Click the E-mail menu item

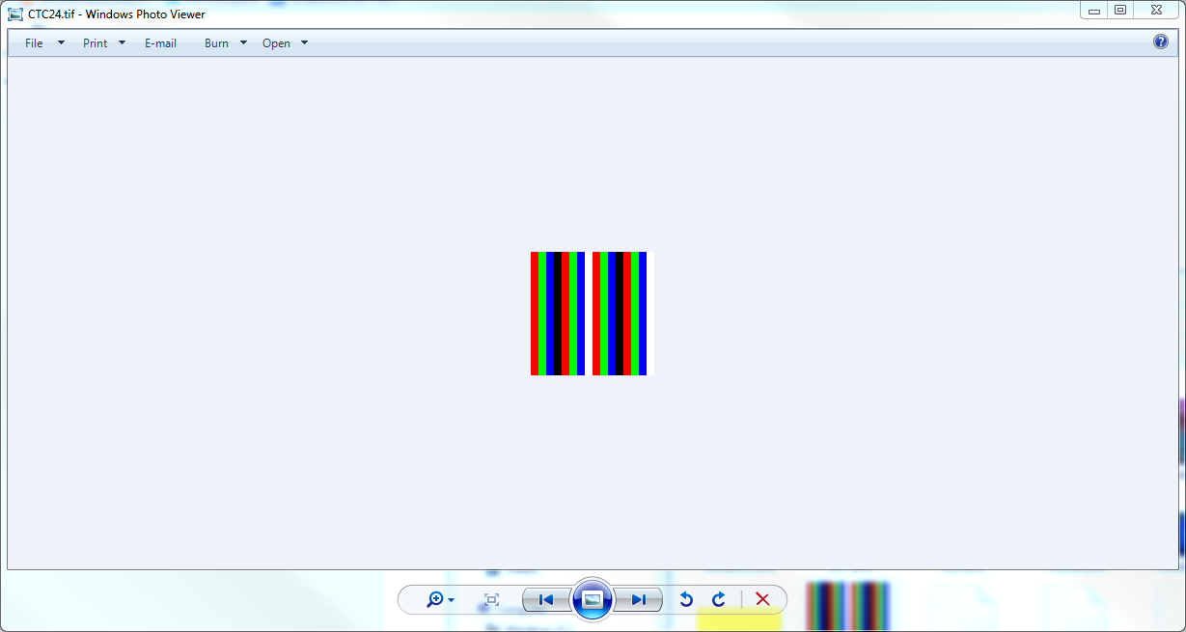coord(160,43)
